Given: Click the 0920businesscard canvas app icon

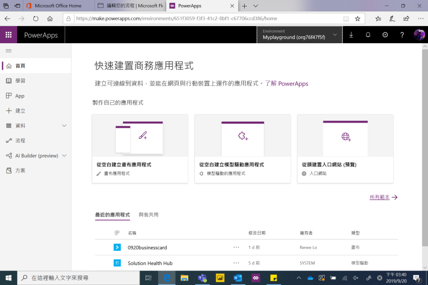Looking at the screenshot, I should [x=117, y=247].
